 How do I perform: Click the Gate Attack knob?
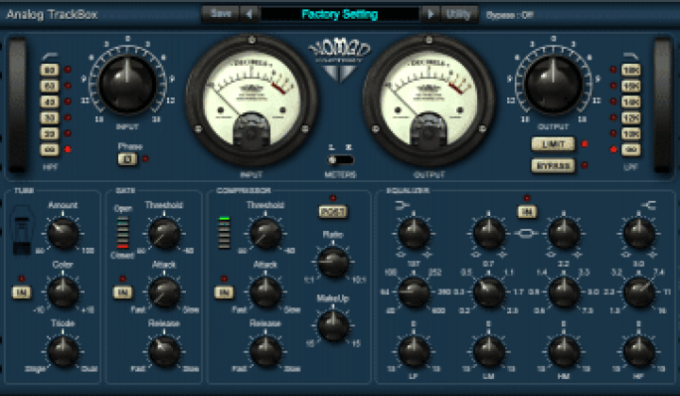164,292
